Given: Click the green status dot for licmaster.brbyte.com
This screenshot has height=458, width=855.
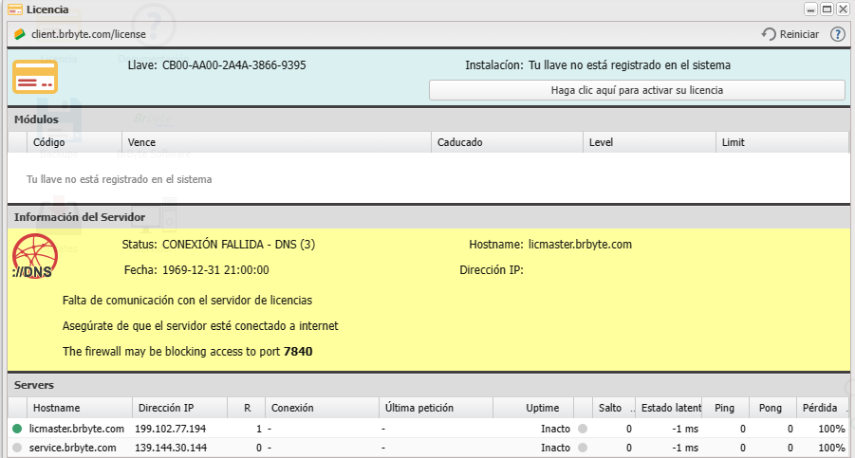Looking at the screenshot, I should [x=17, y=429].
